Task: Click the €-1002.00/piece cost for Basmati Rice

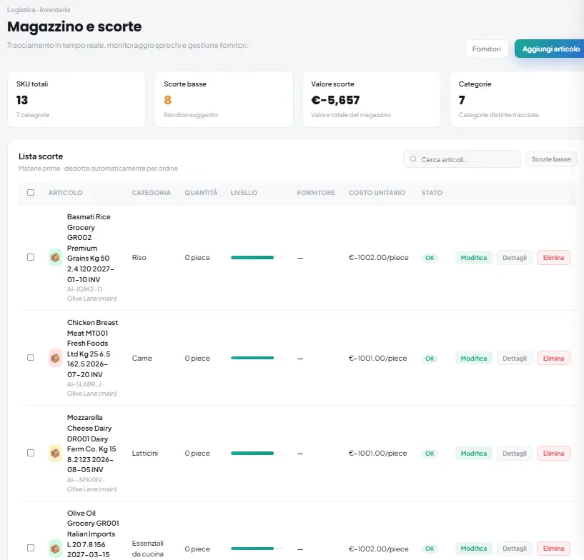Action: click(x=378, y=257)
